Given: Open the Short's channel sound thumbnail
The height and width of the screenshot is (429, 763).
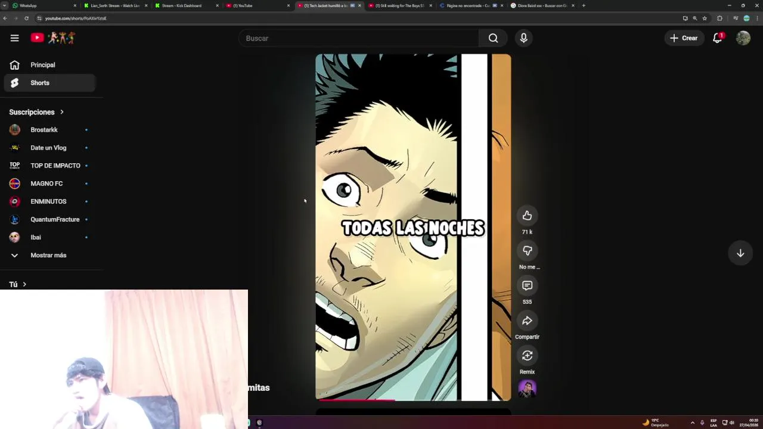Looking at the screenshot, I should coord(527,389).
